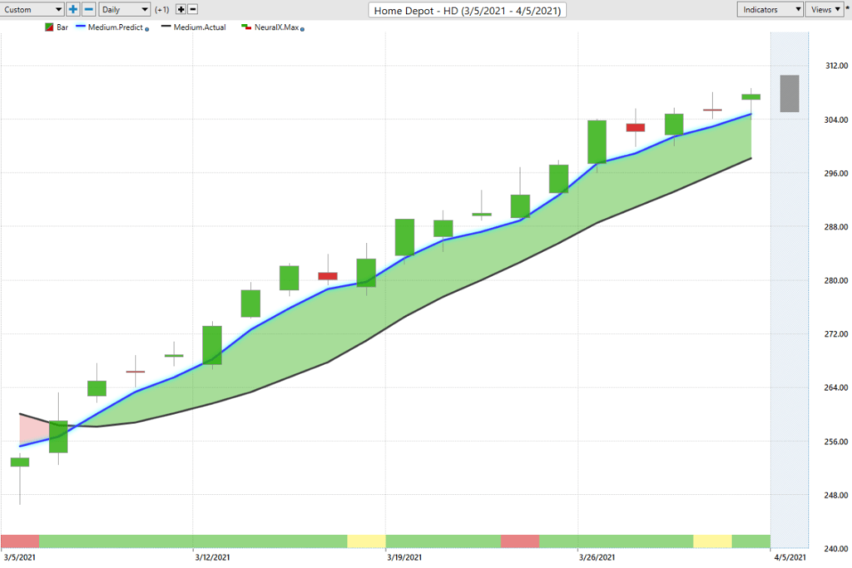The height and width of the screenshot is (568, 852).
Task: Click the 296.00 price axis label
Action: [836, 174]
